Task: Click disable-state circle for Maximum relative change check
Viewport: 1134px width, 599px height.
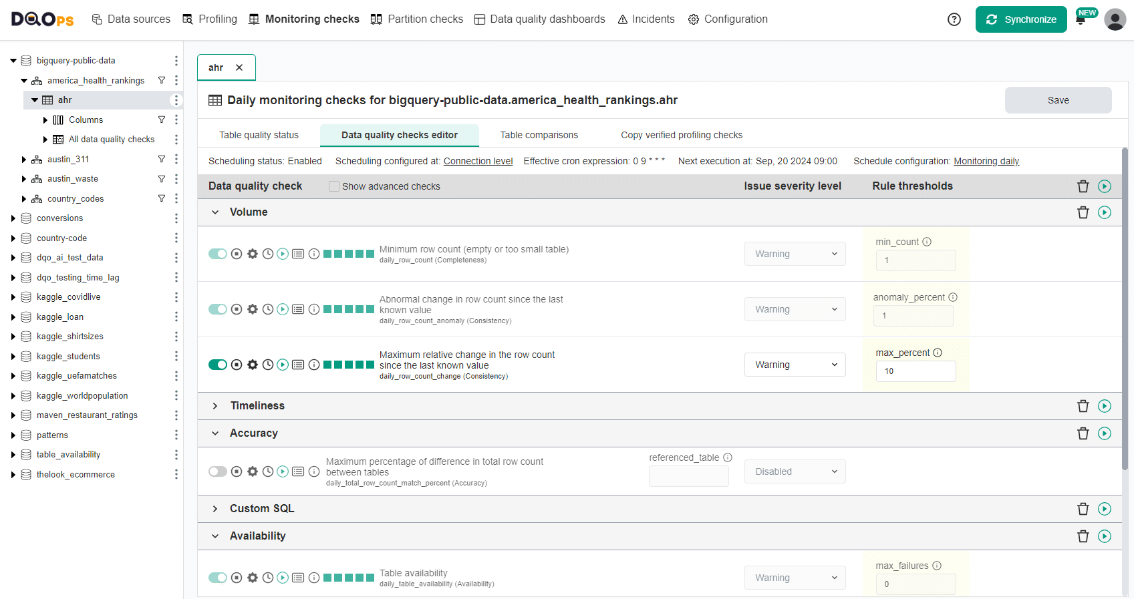Action: pos(237,365)
